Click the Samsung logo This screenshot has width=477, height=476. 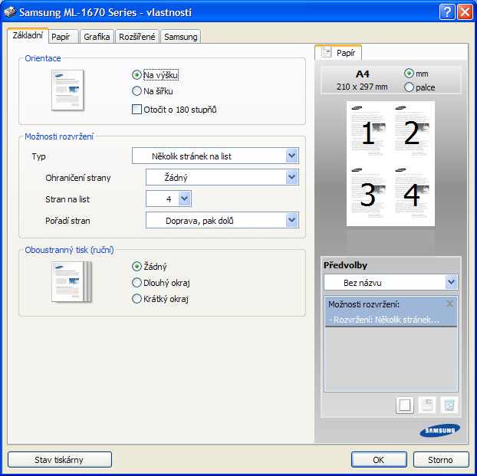tap(439, 430)
